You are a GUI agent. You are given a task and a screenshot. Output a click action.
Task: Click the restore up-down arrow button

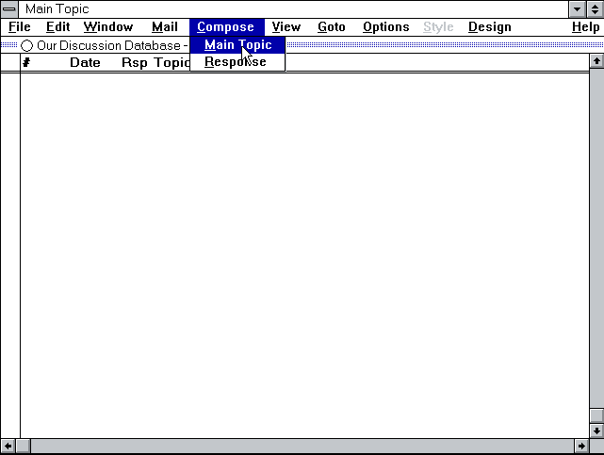pyautogui.click(x=596, y=9)
